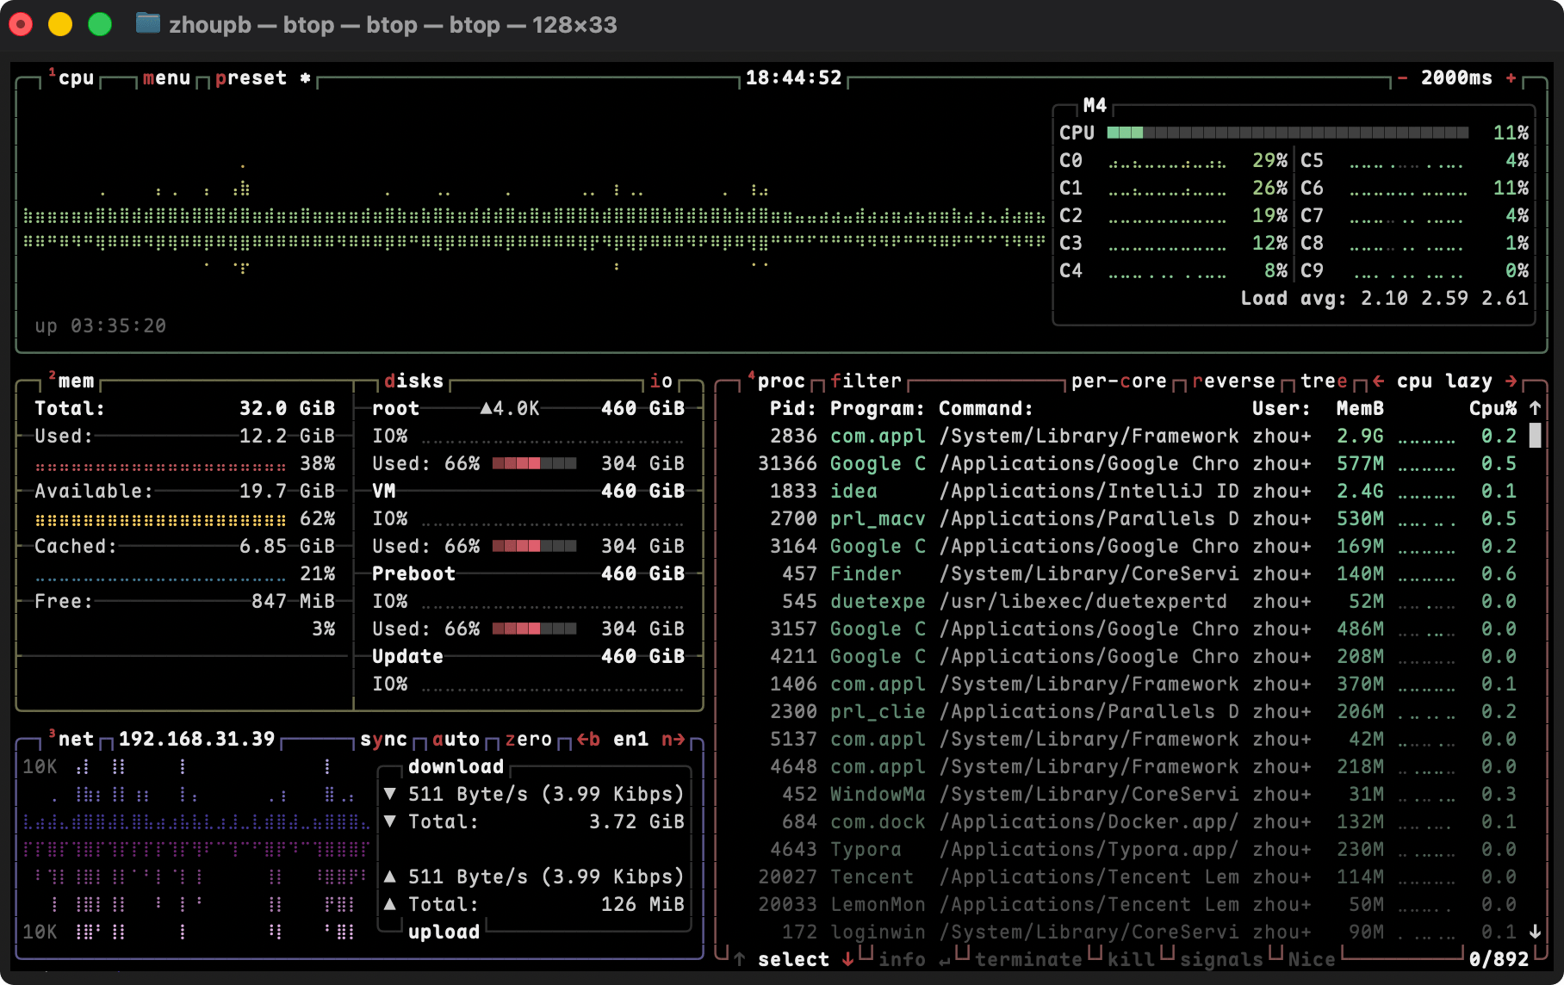
Task: Toggle disks io mode
Action: (661, 381)
